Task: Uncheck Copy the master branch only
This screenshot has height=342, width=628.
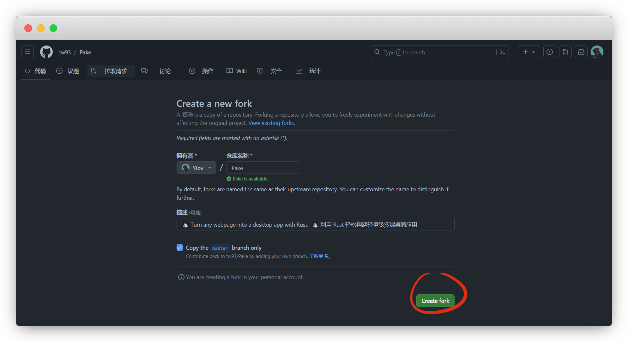Action: click(x=180, y=247)
